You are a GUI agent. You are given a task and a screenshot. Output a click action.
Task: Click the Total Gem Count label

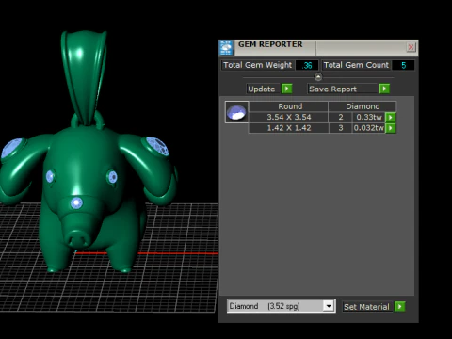coord(356,65)
